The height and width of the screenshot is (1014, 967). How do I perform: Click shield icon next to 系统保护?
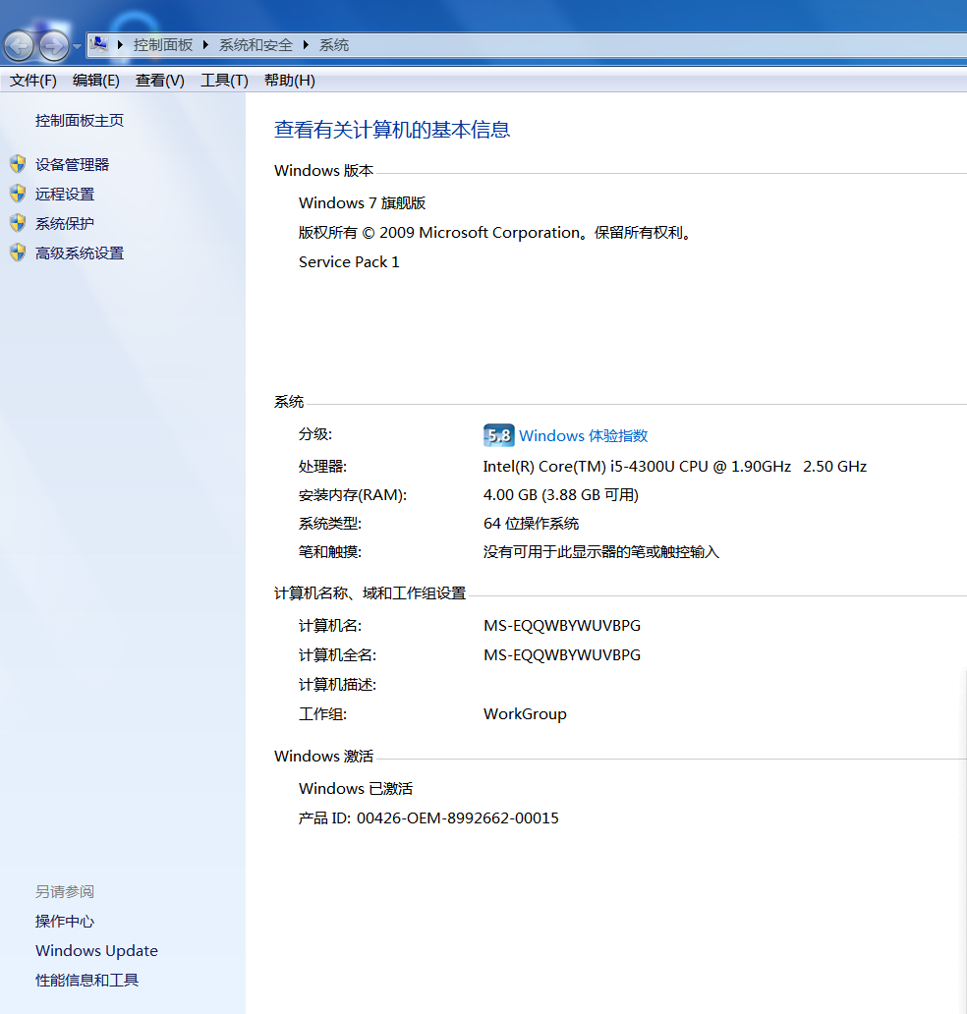18,223
